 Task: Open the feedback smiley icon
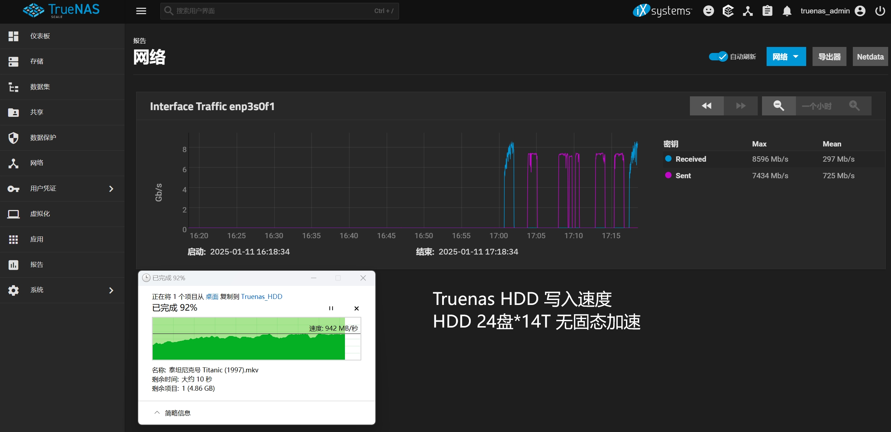[708, 11]
